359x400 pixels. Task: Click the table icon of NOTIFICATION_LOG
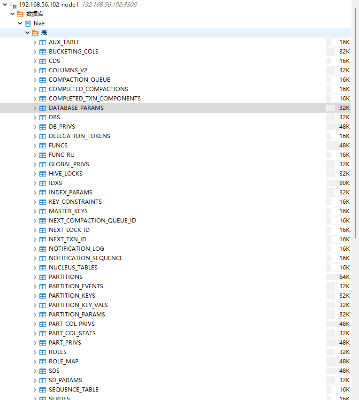click(43, 249)
